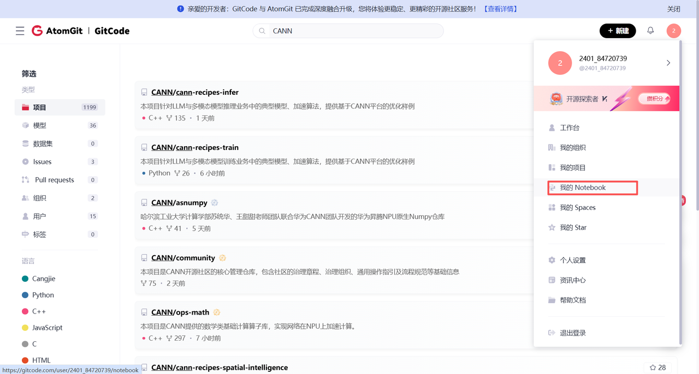
Task: Click 查看详情 link in banner
Action: click(501, 9)
